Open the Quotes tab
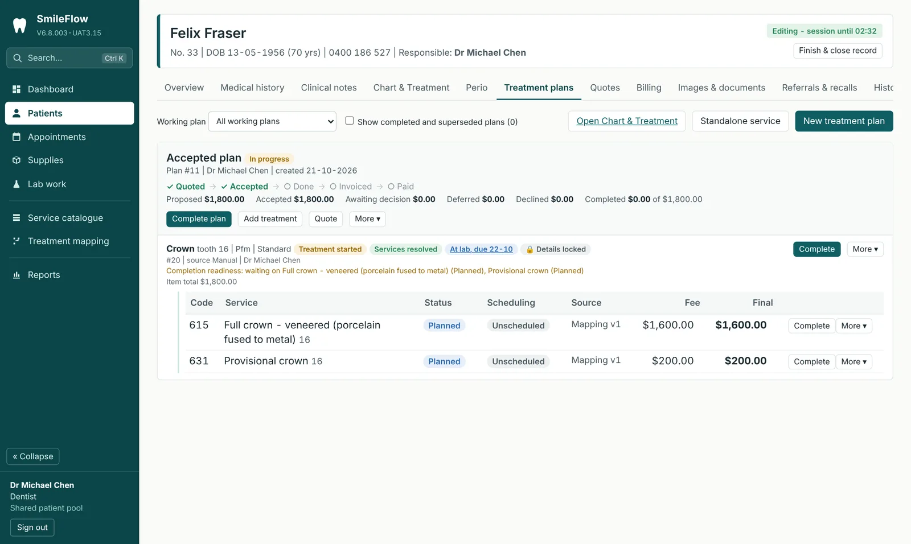The height and width of the screenshot is (544, 911). coord(605,88)
